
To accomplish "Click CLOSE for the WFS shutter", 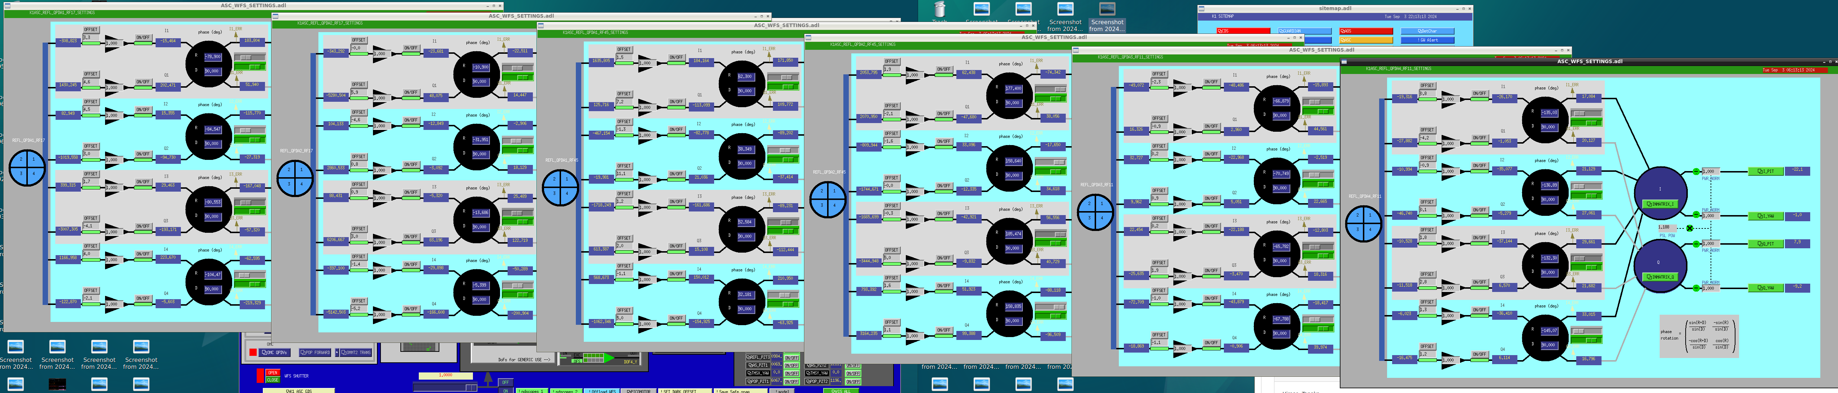I will click(x=273, y=379).
